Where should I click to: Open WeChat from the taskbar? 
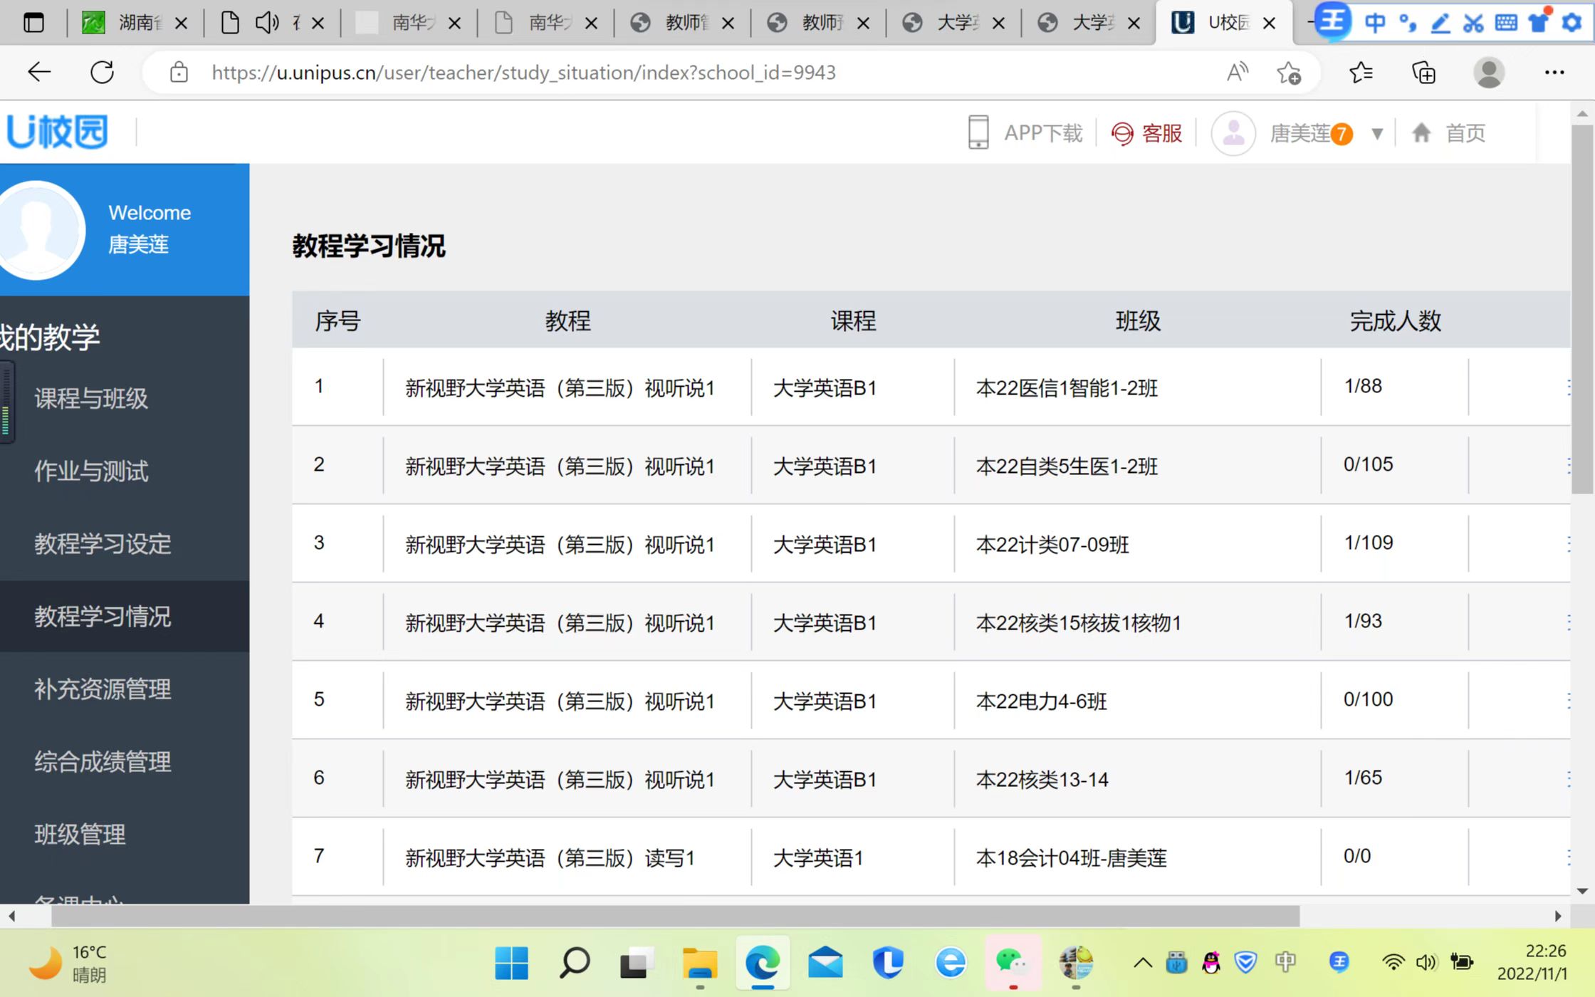point(1012,963)
